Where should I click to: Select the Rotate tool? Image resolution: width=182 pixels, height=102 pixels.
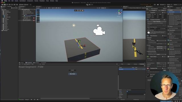pos(7,5)
